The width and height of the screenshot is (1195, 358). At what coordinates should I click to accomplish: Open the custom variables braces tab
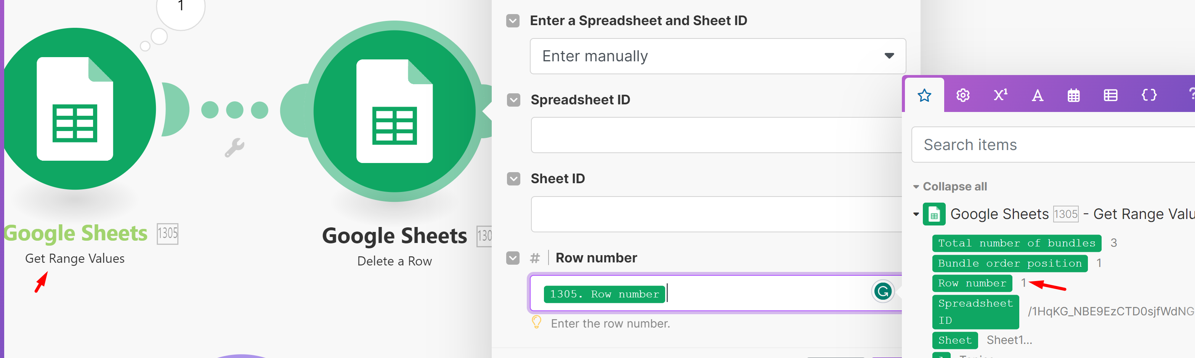[x=1148, y=96]
